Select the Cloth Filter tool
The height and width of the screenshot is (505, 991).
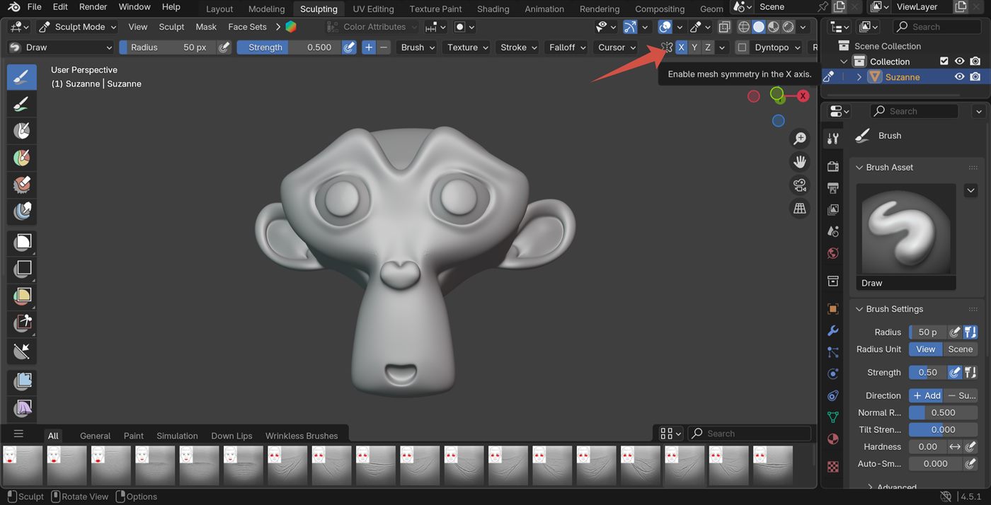click(x=22, y=408)
